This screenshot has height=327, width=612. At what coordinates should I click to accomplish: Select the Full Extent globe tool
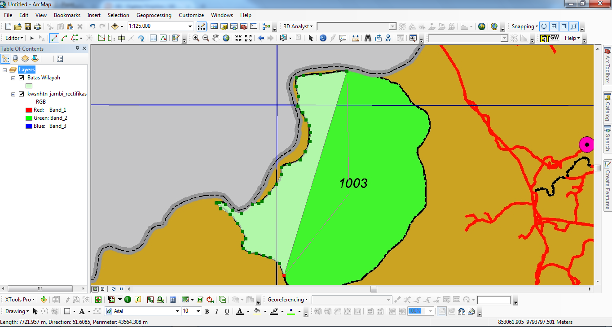coord(225,38)
